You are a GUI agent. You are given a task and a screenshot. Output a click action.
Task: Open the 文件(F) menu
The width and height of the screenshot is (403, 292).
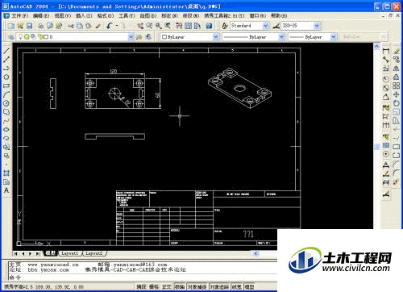[x=19, y=16]
